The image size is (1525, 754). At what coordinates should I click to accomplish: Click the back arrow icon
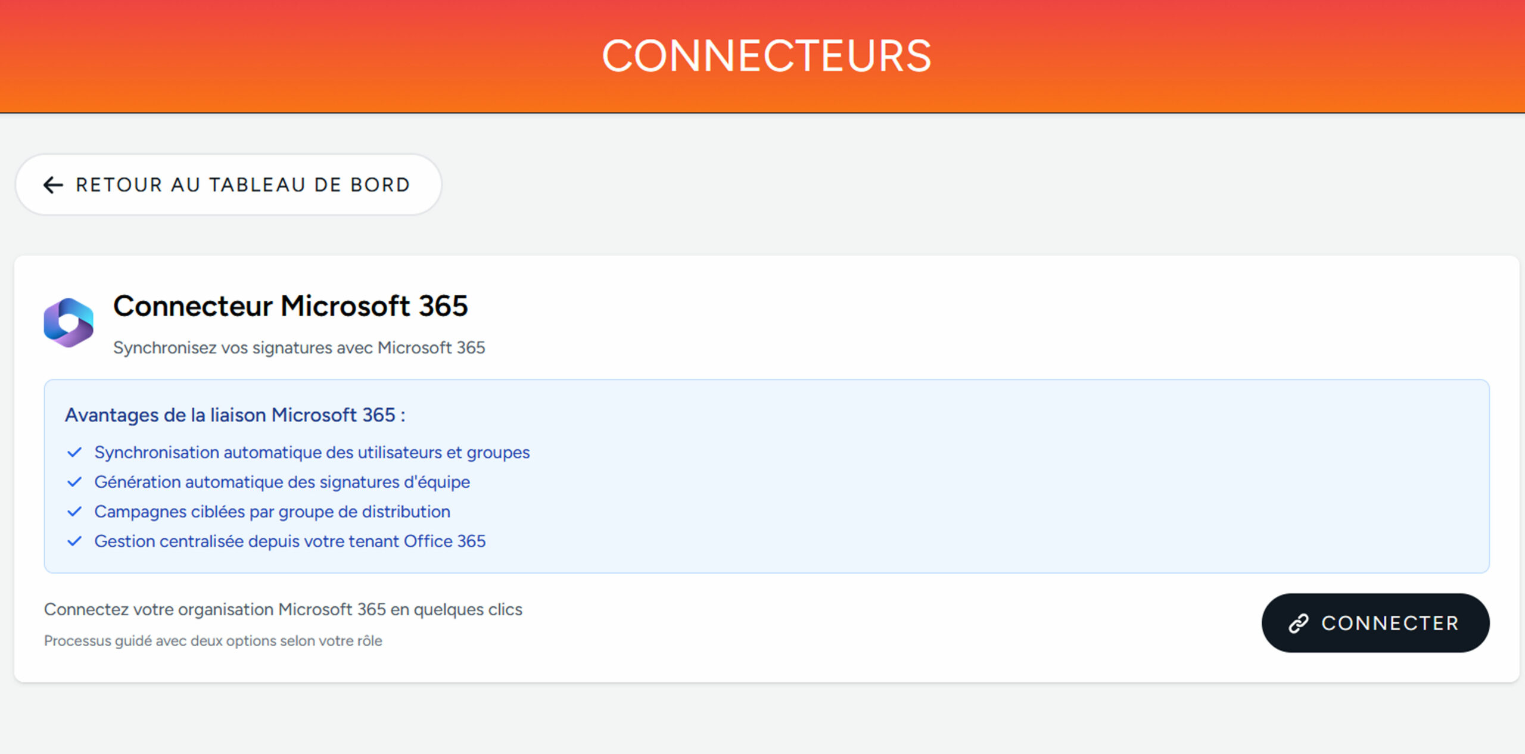pos(53,185)
